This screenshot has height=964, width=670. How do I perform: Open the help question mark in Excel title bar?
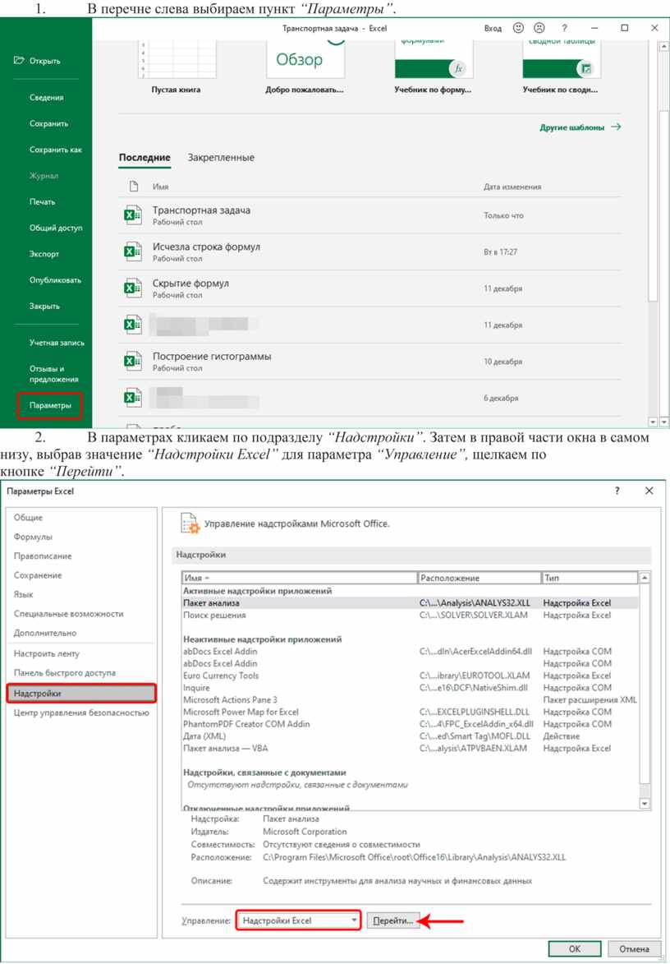[564, 28]
